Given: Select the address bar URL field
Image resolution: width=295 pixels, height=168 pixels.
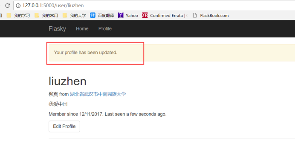Looking at the screenshot, I should 154,6.
